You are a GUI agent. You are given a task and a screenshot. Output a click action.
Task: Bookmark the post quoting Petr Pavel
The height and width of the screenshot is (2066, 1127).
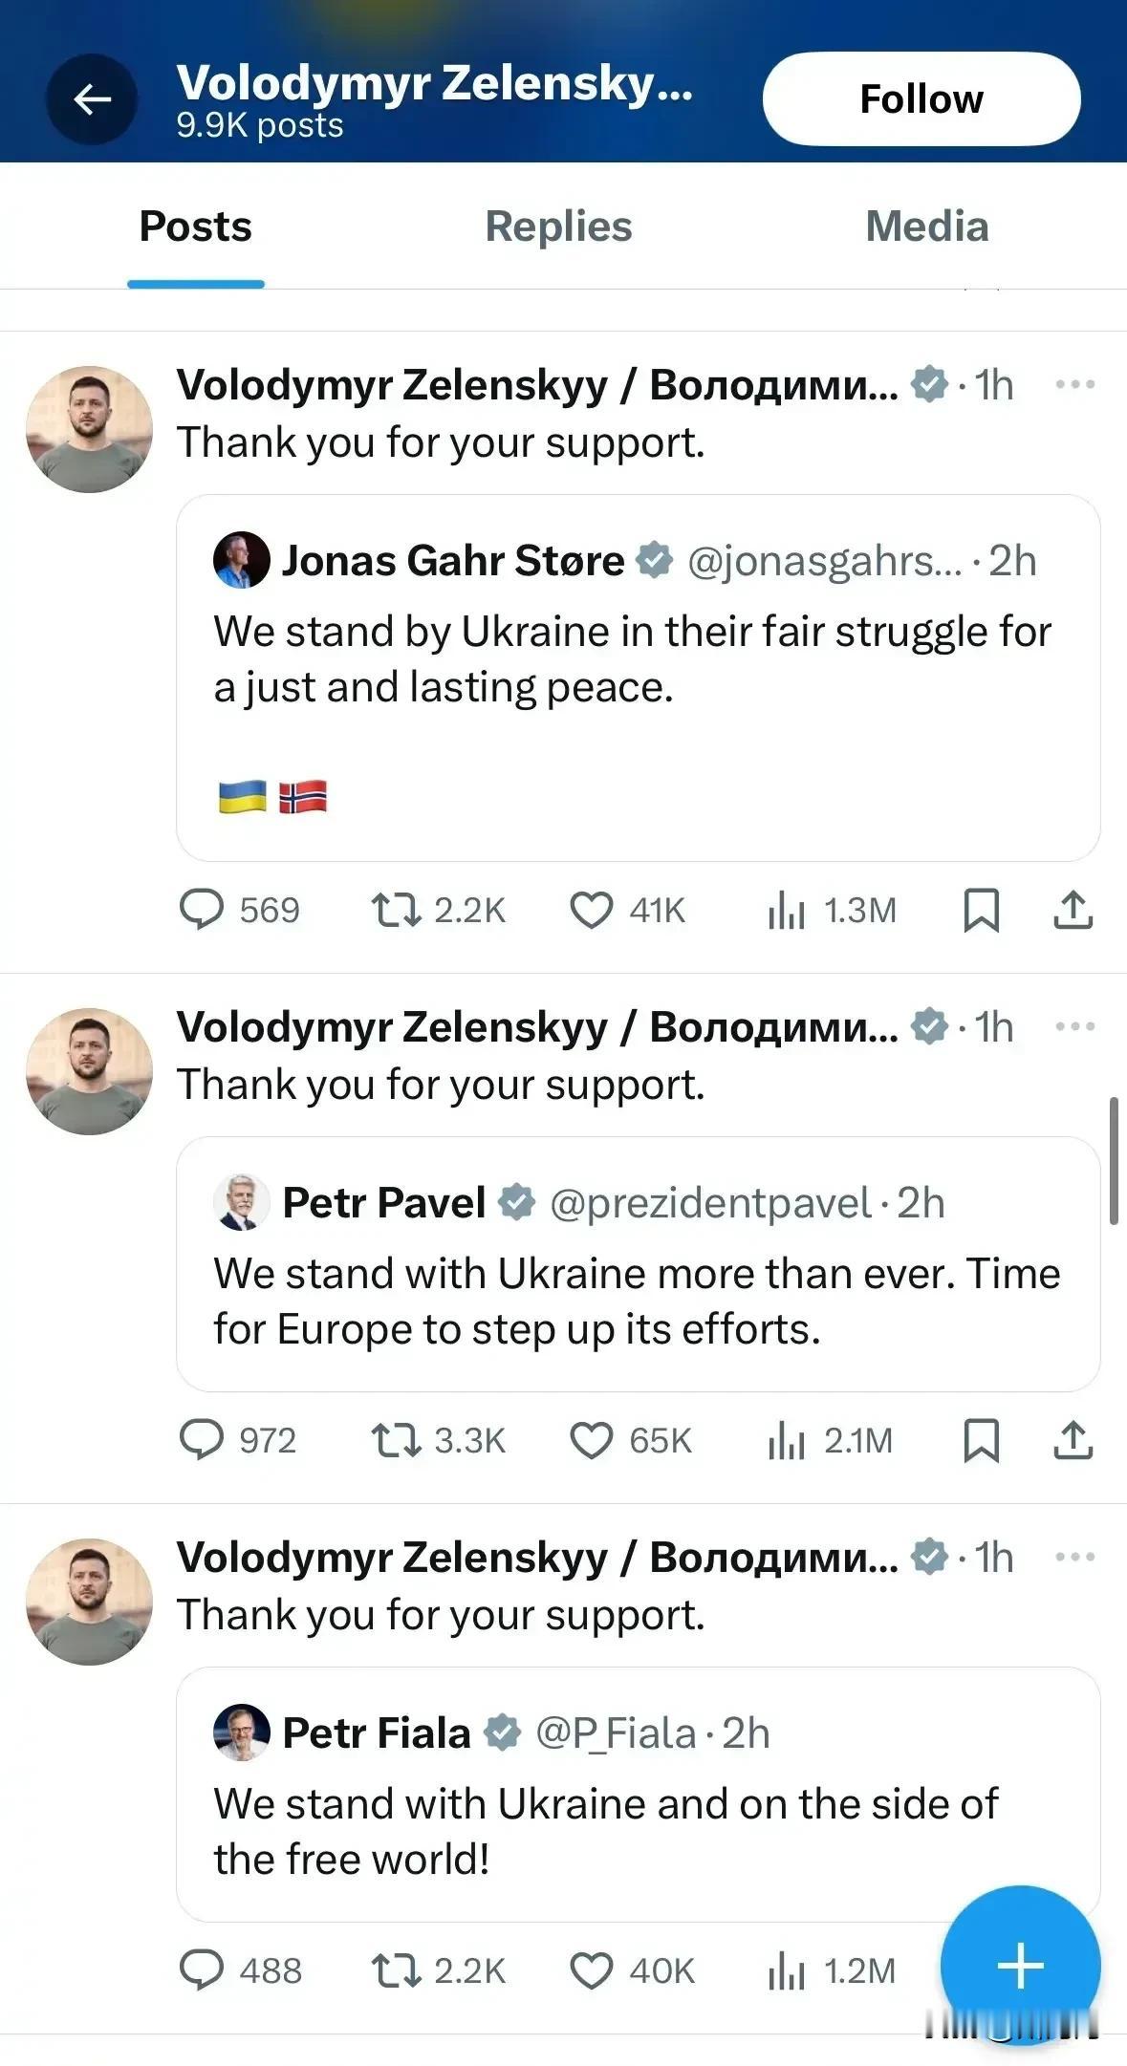pos(981,1441)
